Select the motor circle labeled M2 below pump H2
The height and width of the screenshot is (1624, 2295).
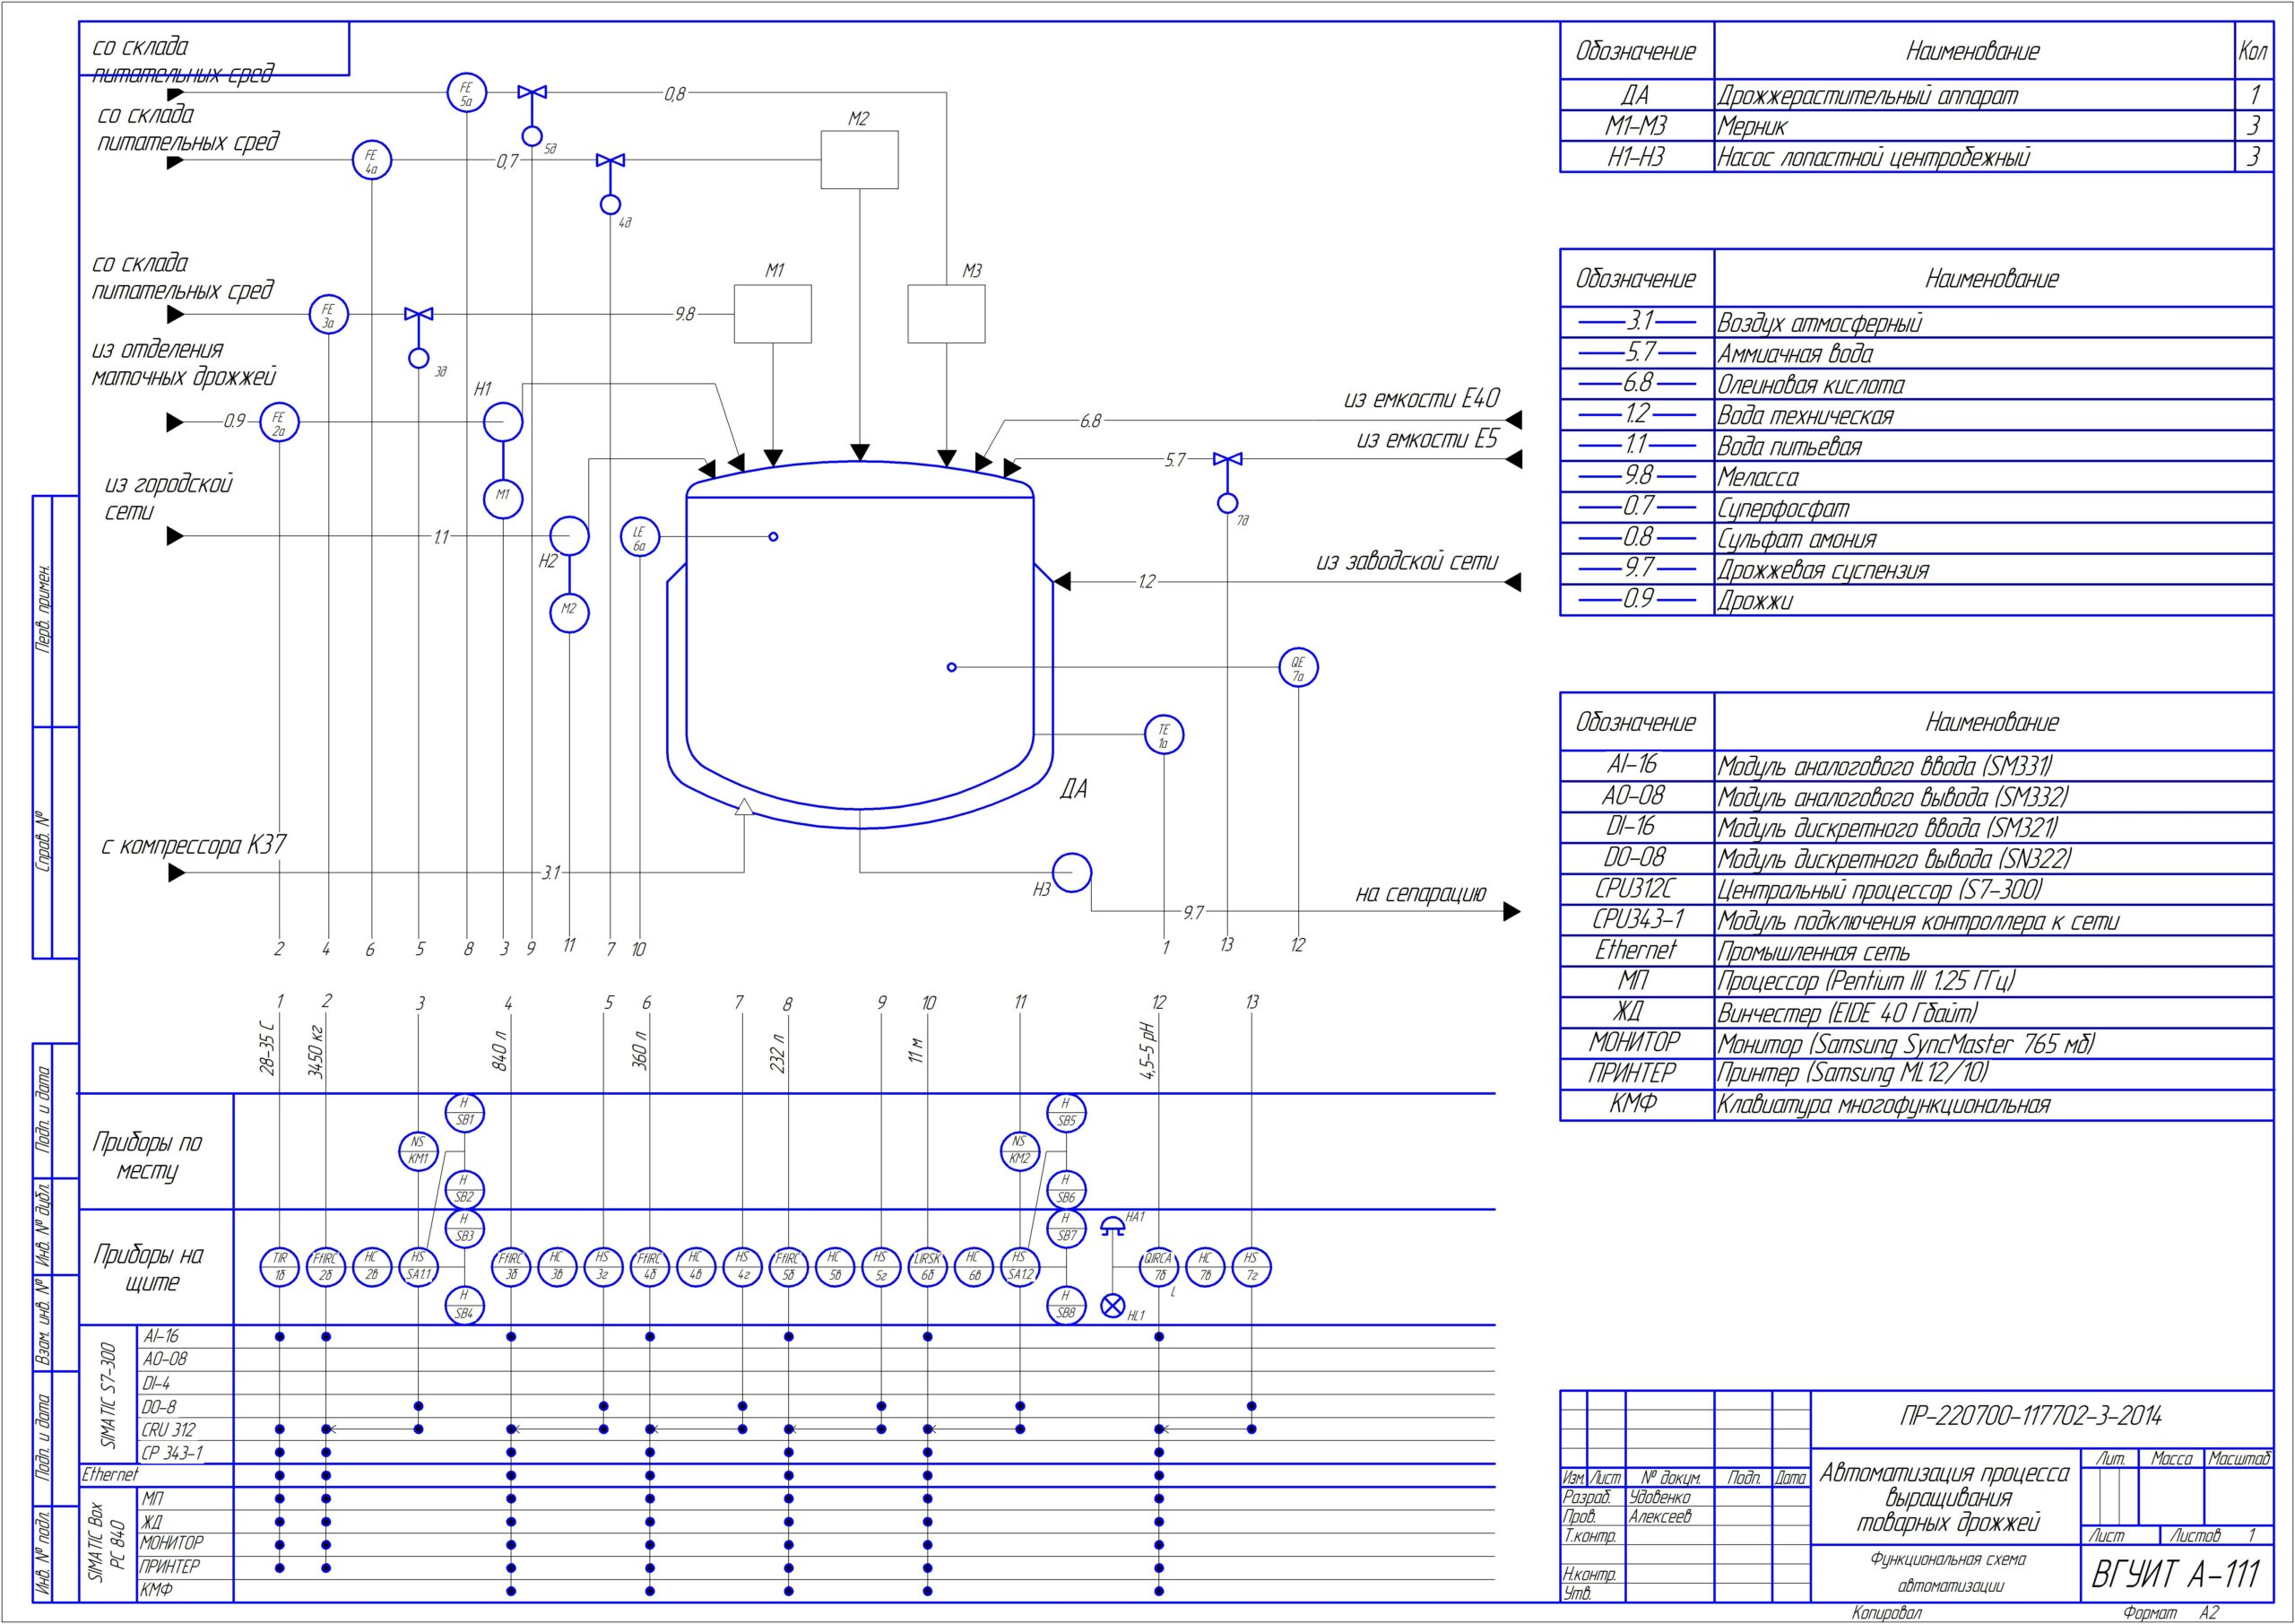tap(568, 612)
